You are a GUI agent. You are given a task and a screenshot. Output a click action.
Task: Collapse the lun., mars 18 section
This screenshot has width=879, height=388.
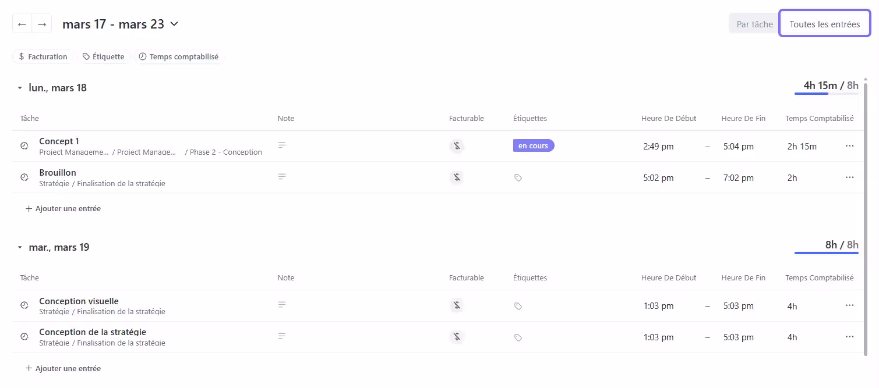click(x=20, y=88)
